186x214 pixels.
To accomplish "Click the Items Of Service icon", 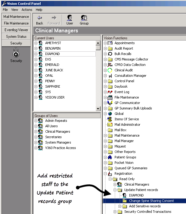I will click(110, 119).
